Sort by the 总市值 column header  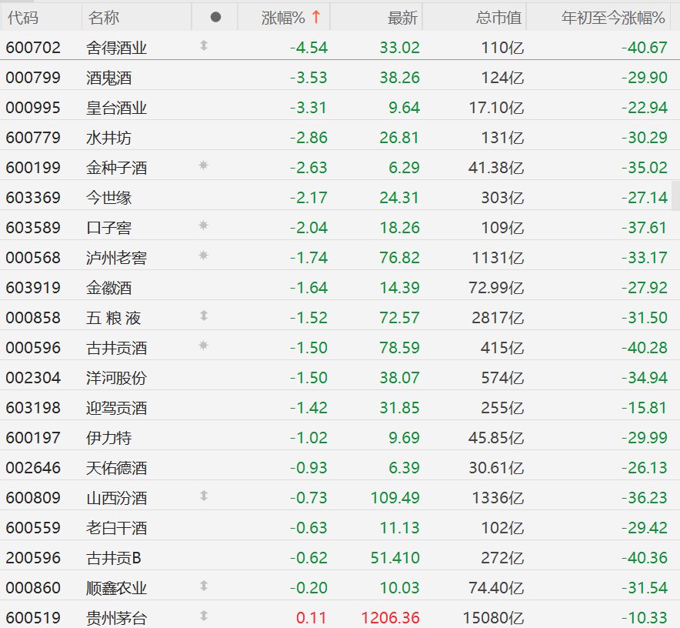498,18
